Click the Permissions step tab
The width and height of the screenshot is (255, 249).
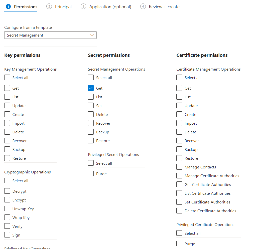pyautogui.click(x=26, y=7)
